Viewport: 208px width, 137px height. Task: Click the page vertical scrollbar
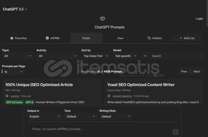pos(207,13)
